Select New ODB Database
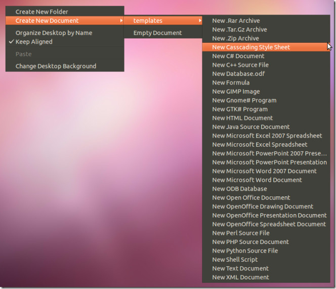336x289 pixels. [x=266, y=189]
